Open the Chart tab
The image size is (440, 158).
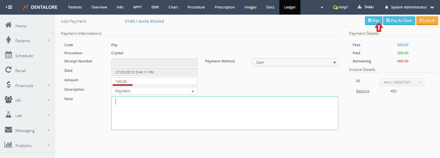[x=173, y=7]
